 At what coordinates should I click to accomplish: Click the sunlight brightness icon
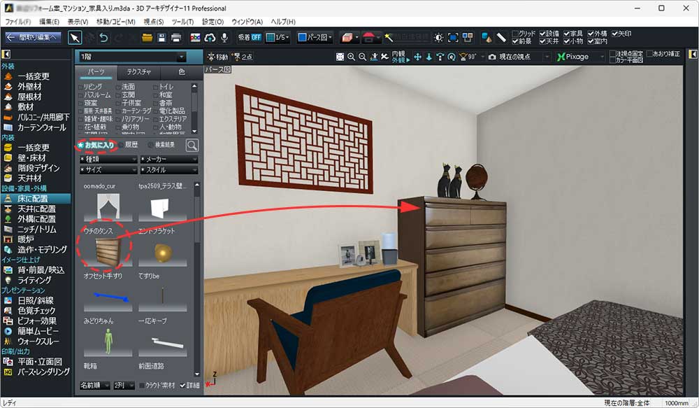(x=438, y=38)
